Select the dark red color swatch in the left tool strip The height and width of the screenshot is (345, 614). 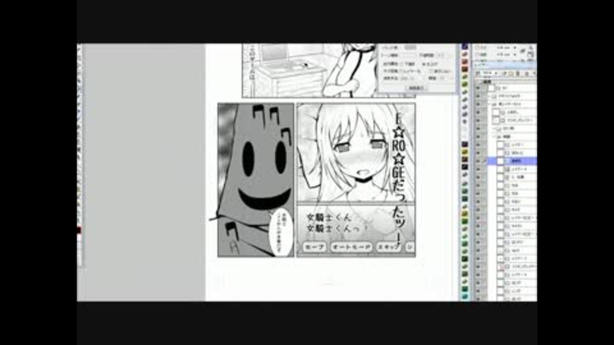pos(79,231)
